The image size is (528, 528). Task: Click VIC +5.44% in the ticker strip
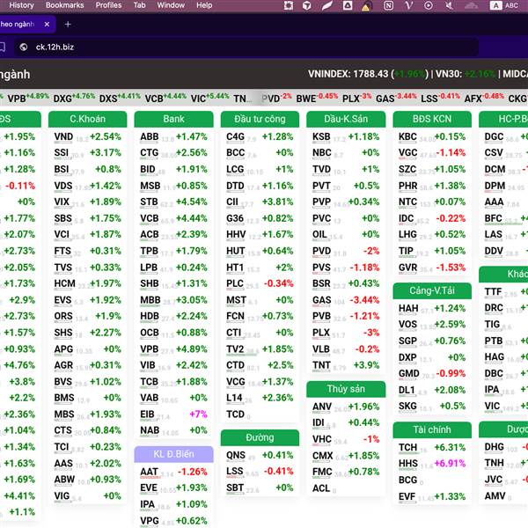(209, 99)
